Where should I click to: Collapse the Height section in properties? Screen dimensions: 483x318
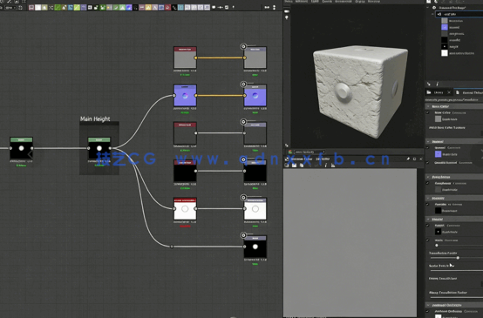pyautogui.click(x=428, y=220)
